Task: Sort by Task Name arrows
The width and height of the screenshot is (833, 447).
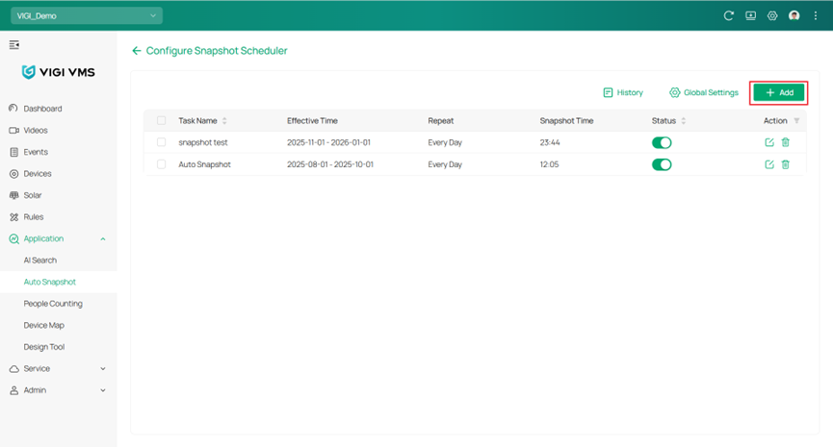Action: (224, 121)
